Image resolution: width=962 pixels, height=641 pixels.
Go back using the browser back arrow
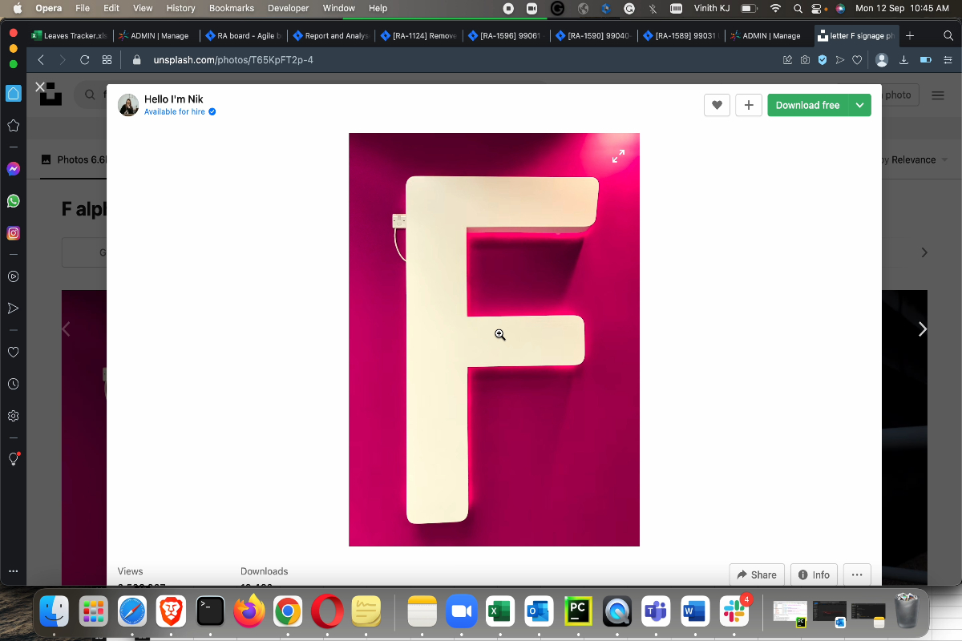[41, 60]
